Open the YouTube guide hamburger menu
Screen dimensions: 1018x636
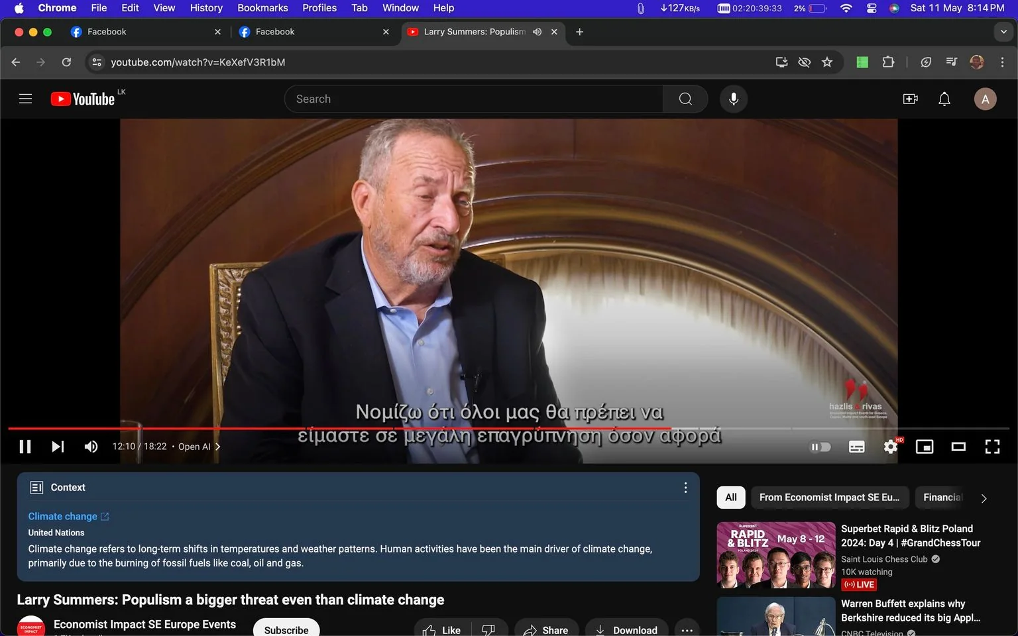tap(25, 99)
